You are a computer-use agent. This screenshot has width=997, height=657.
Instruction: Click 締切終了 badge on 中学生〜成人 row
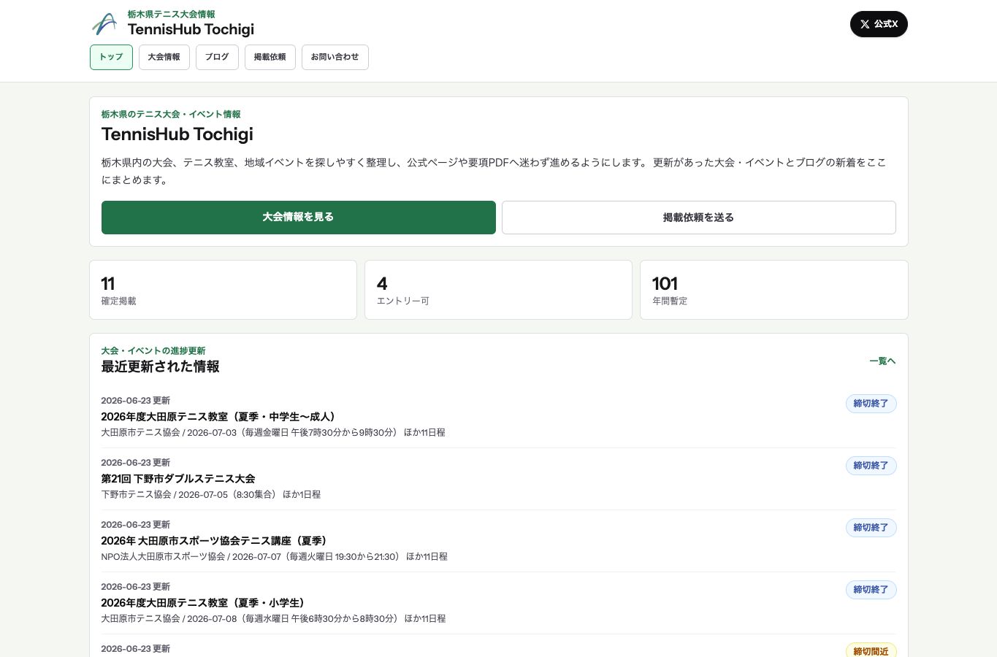coord(871,404)
